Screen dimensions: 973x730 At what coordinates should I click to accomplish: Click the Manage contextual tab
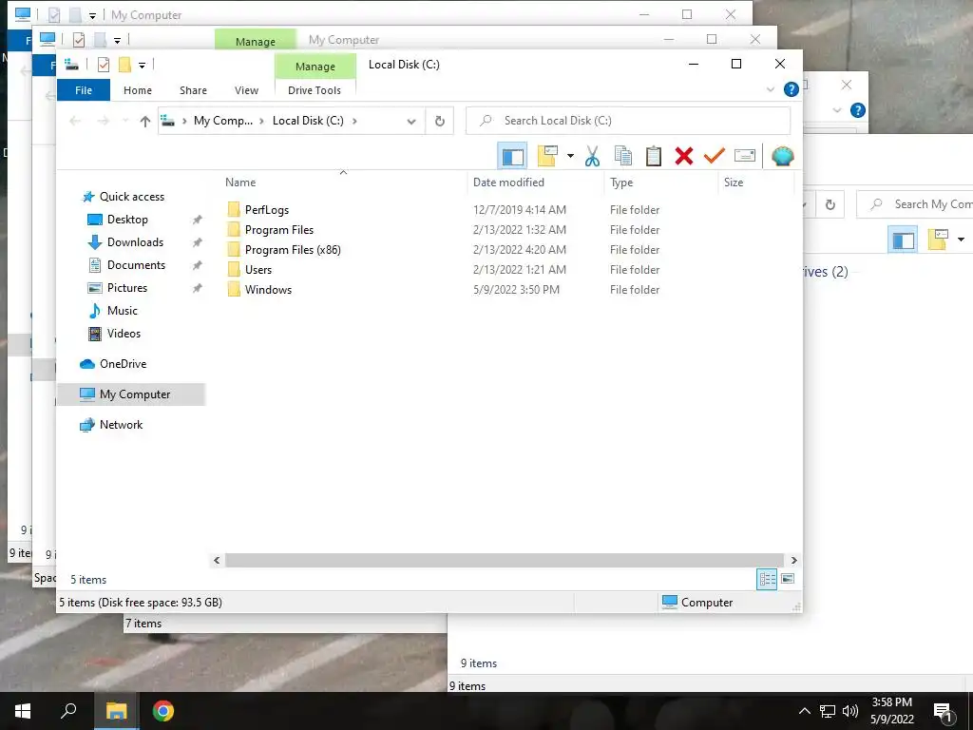pos(315,67)
